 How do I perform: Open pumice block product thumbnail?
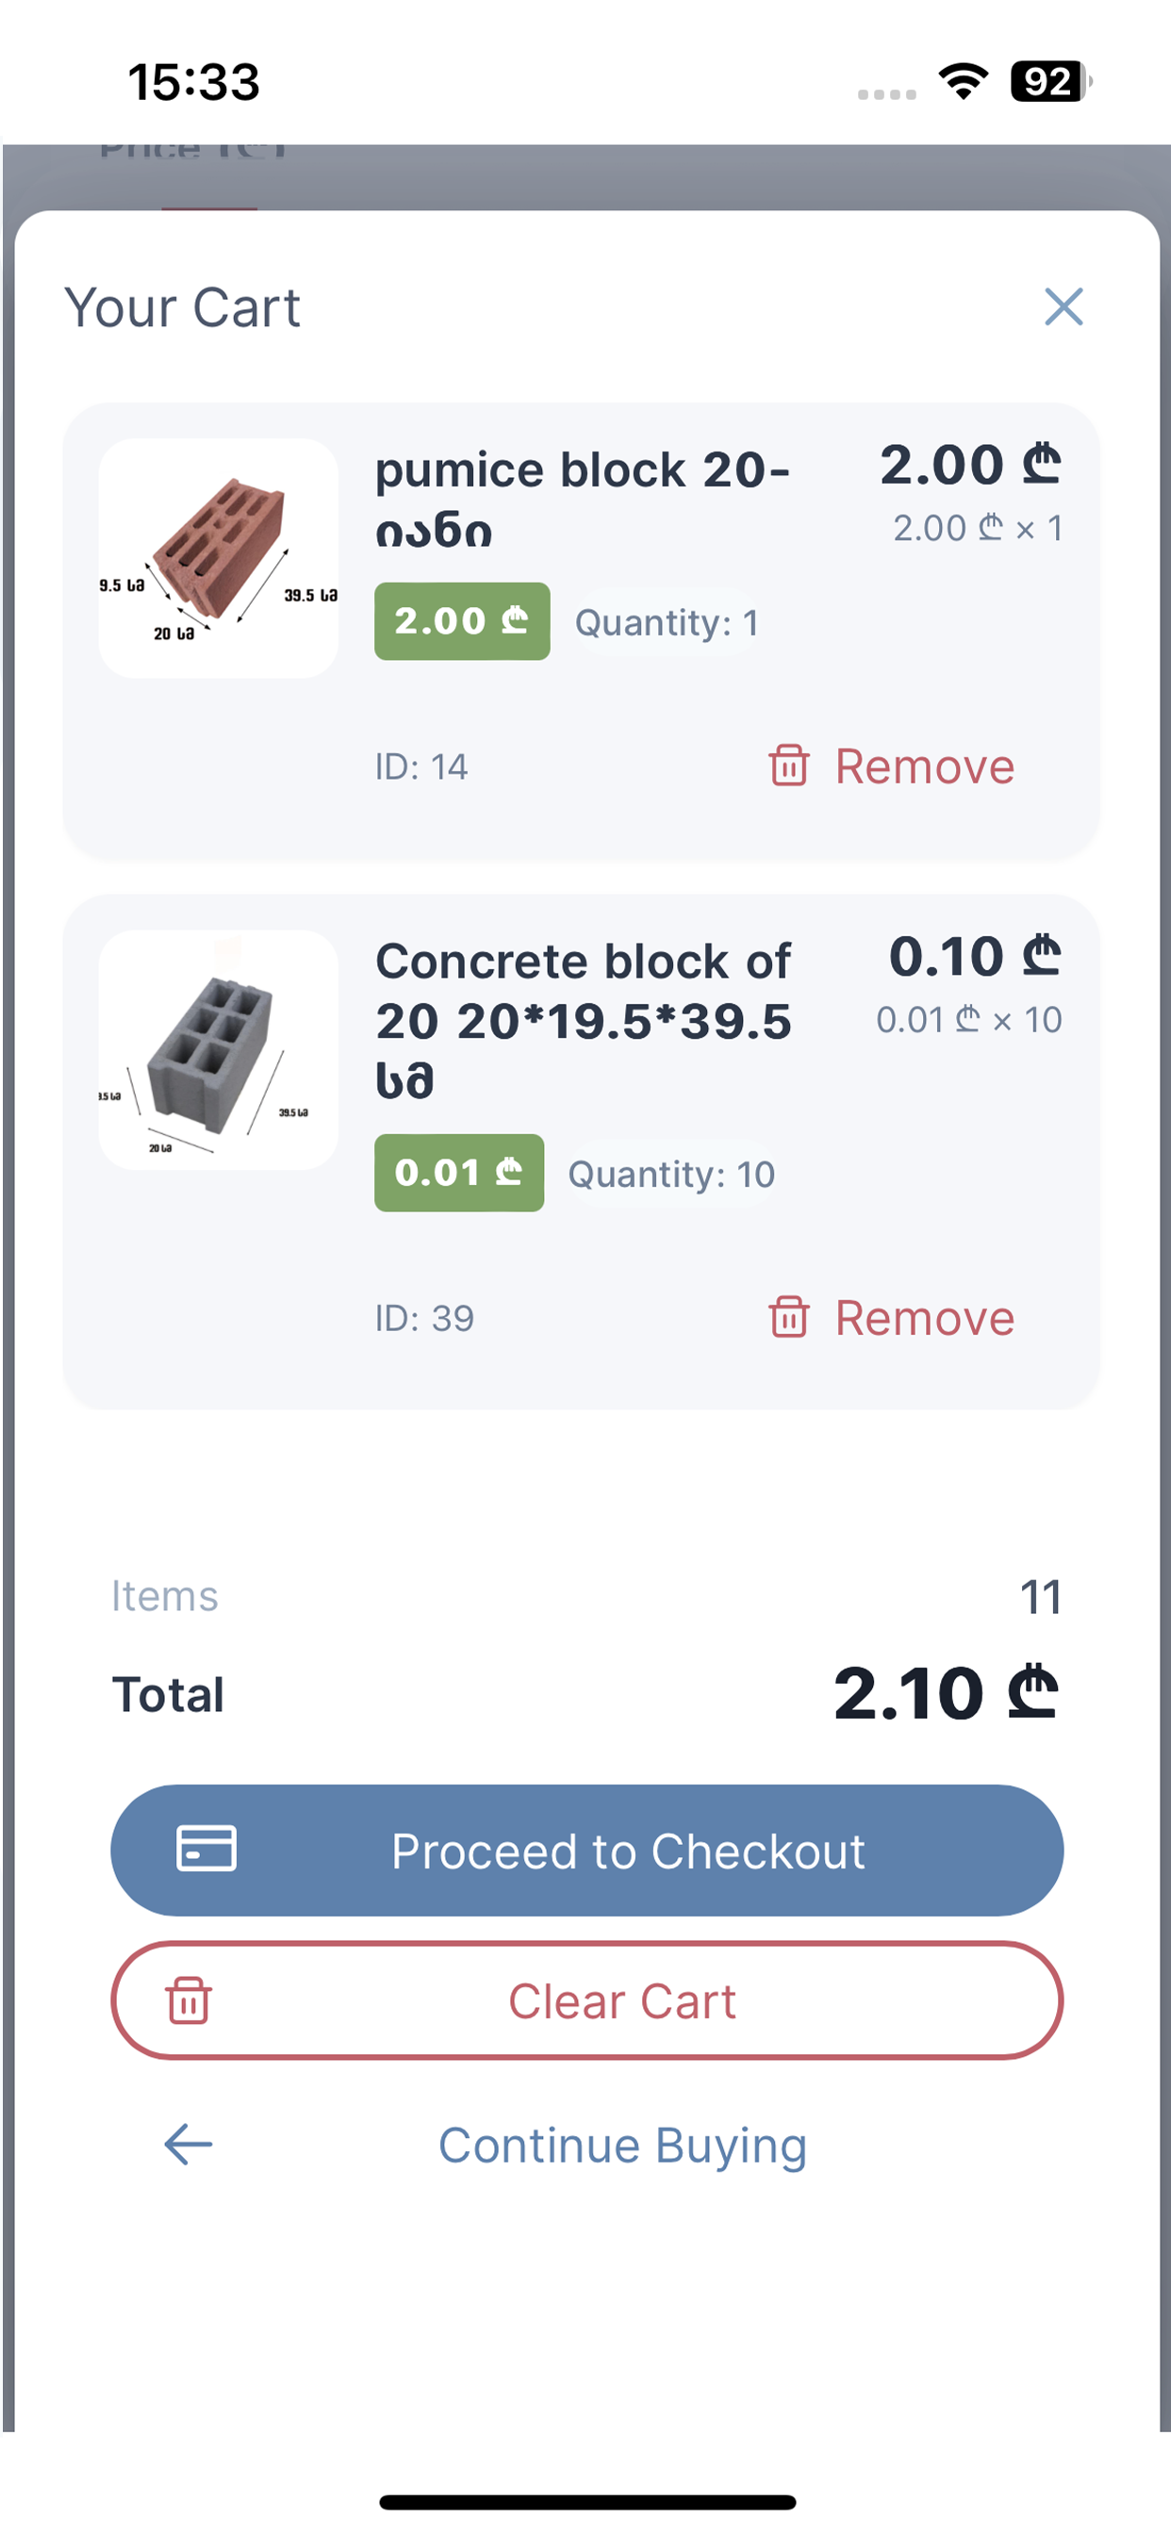[x=219, y=558]
